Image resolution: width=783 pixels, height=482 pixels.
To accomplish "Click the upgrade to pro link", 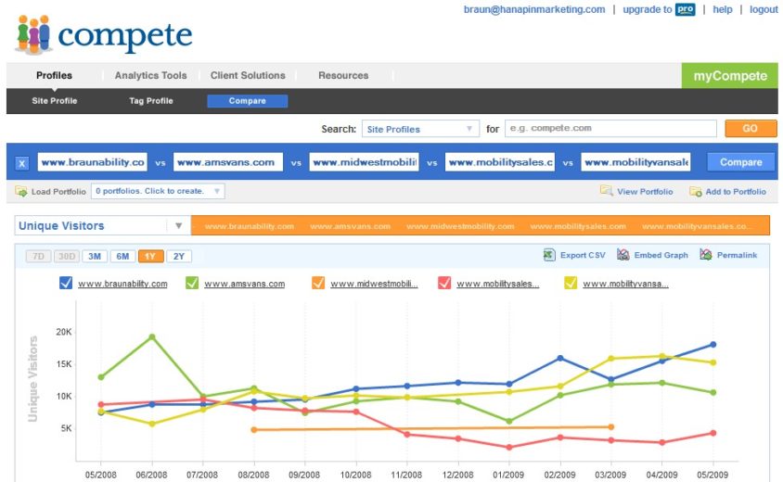I will click(x=659, y=9).
